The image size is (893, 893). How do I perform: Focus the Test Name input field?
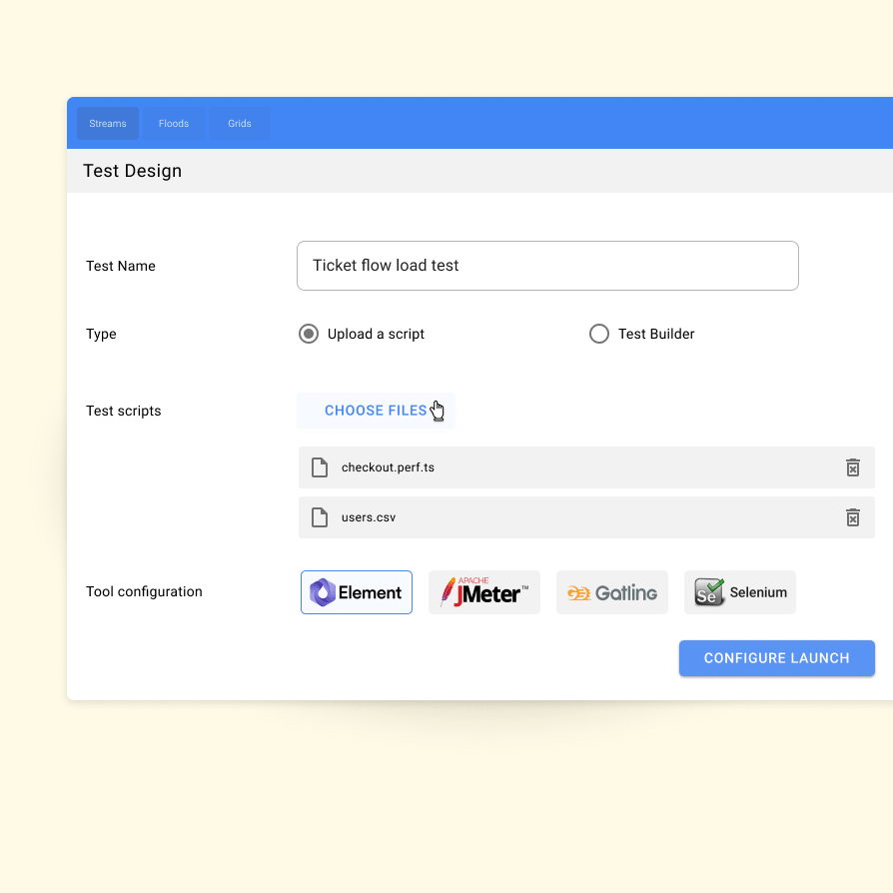547,266
